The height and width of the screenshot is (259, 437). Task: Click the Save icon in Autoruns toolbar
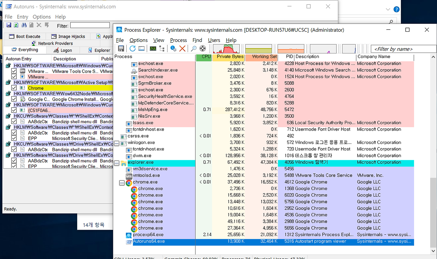click(9, 25)
